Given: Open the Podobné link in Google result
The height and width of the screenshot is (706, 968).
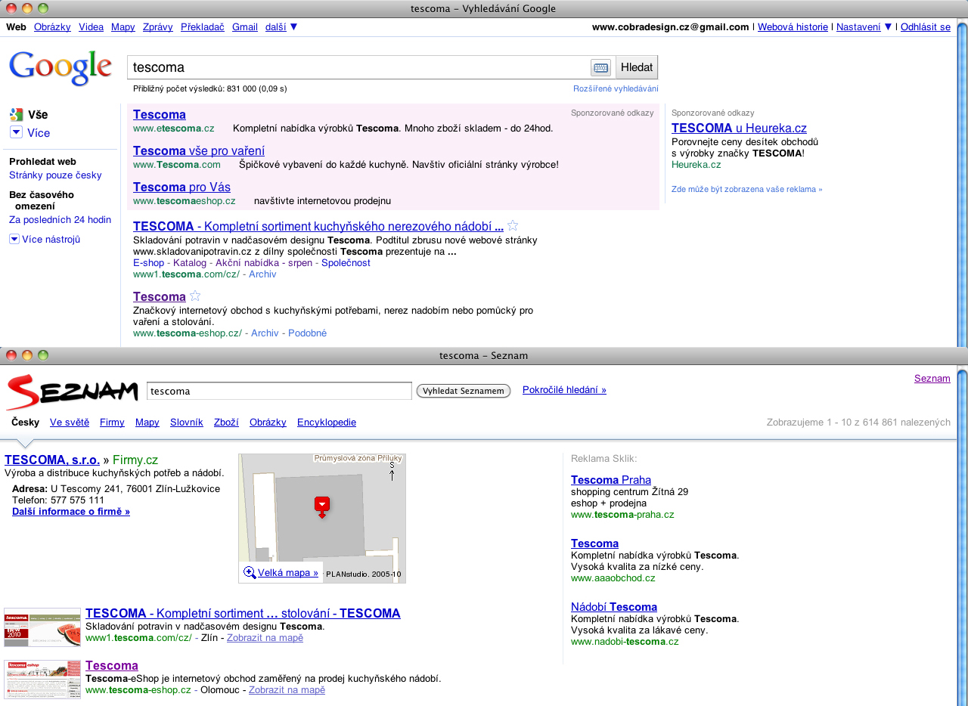Looking at the screenshot, I should pos(307,333).
